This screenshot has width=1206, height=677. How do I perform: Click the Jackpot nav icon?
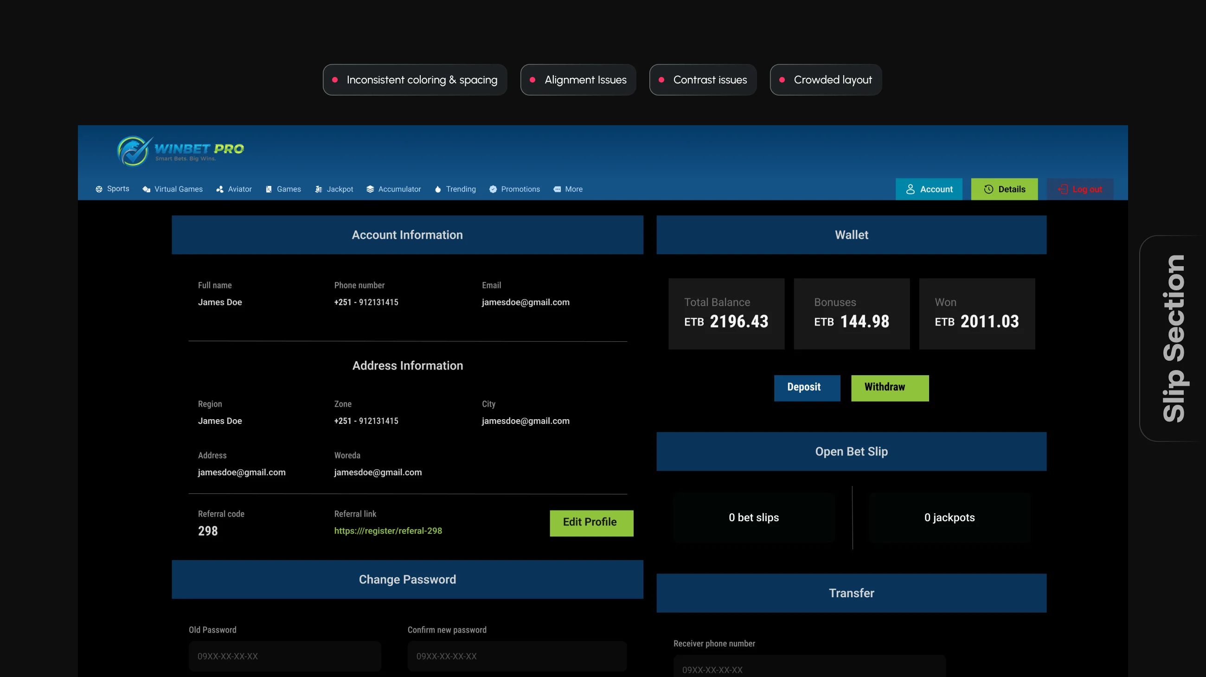pyautogui.click(x=318, y=189)
